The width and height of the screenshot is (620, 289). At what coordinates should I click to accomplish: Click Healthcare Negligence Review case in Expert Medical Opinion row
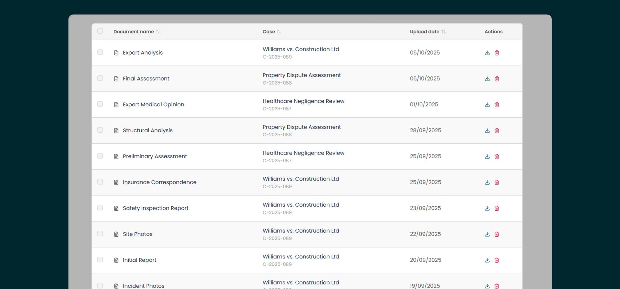(x=303, y=101)
